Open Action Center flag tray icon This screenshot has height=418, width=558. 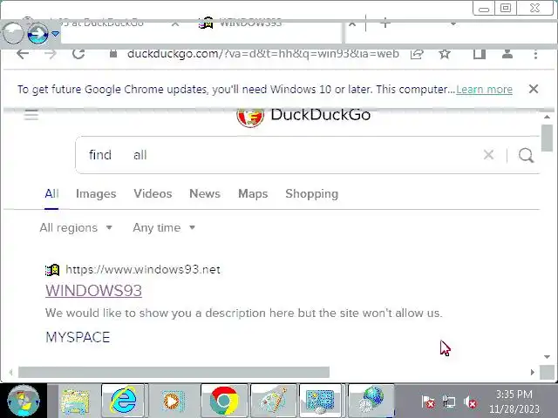coord(428,402)
